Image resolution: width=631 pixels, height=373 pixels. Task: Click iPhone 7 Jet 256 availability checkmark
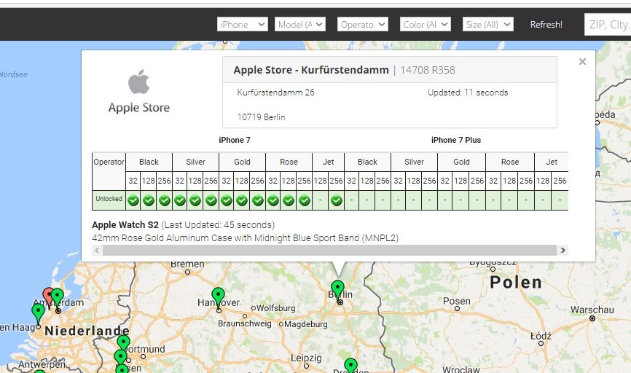coord(337,200)
